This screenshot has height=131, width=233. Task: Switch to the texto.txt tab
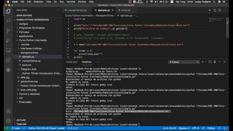(126, 10)
